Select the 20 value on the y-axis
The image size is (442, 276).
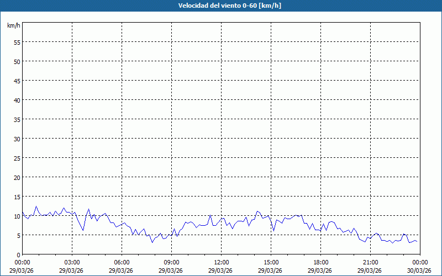pos(17,177)
